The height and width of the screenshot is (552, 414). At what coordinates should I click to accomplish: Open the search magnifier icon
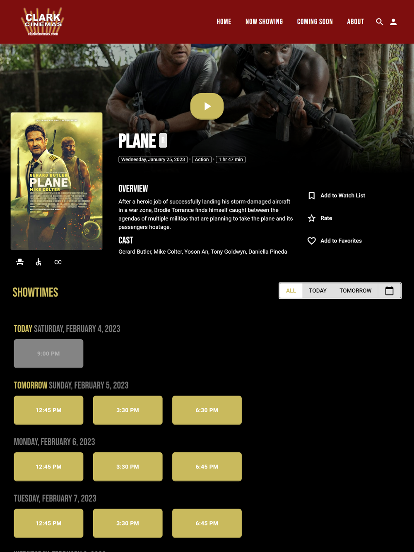(x=379, y=22)
